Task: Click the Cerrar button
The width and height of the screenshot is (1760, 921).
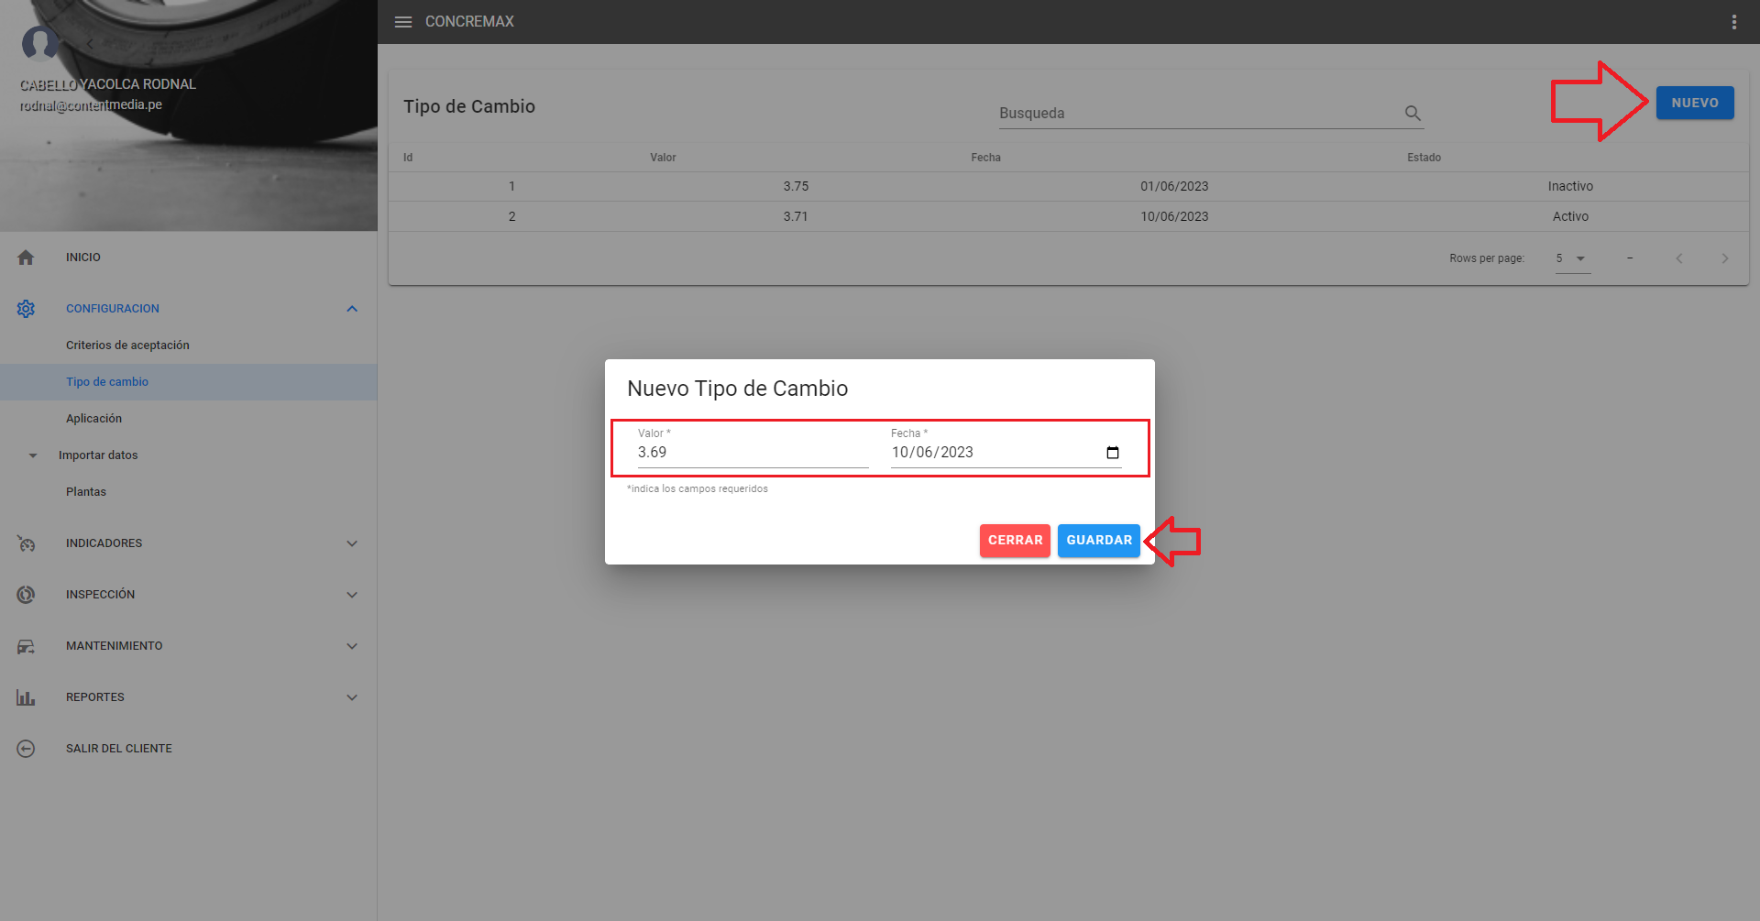Action: 1015,541
